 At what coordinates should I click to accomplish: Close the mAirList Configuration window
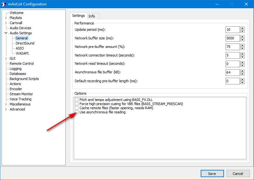[x=246, y=4]
